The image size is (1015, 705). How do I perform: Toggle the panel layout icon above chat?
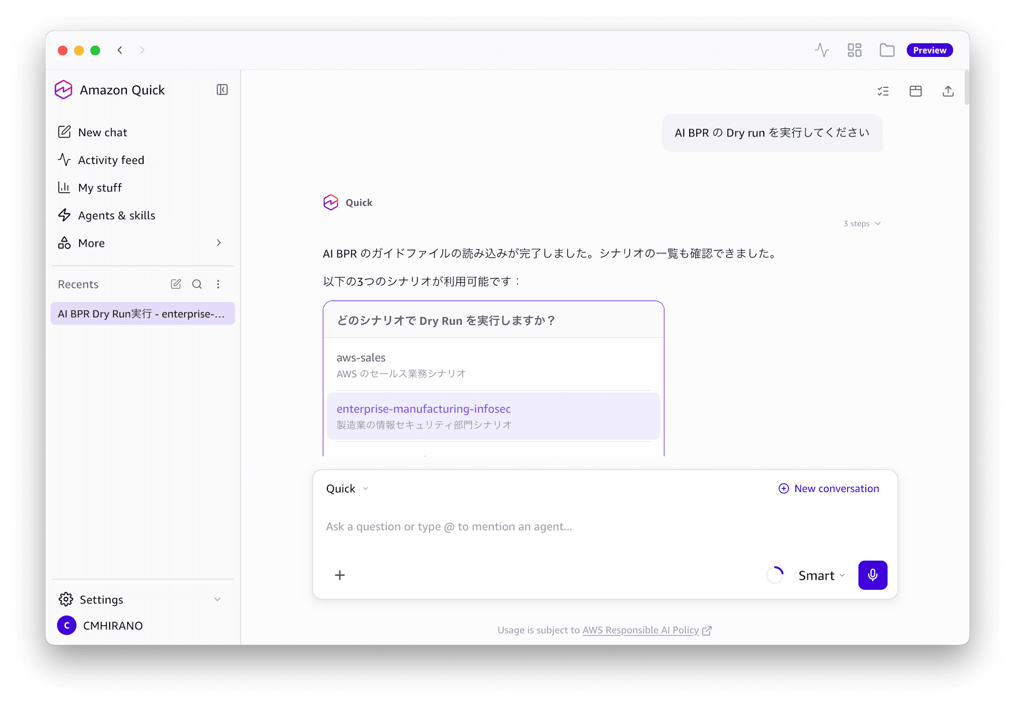click(915, 91)
